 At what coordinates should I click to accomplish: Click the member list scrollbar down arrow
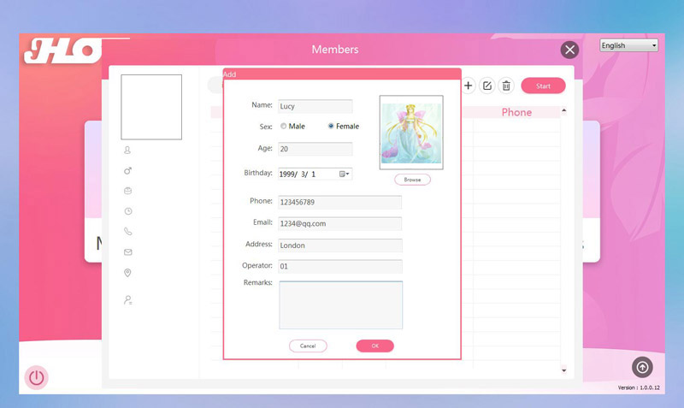click(564, 370)
